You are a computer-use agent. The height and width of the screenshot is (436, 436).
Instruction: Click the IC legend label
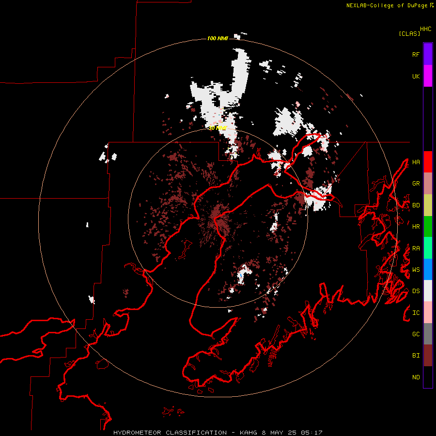(x=416, y=313)
